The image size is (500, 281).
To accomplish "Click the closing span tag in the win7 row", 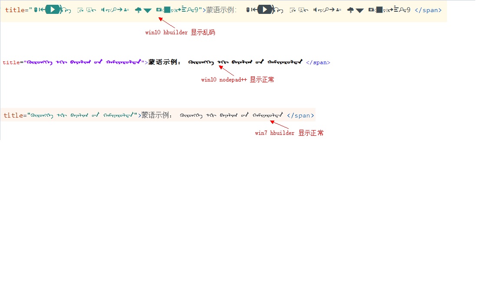I will [300, 115].
